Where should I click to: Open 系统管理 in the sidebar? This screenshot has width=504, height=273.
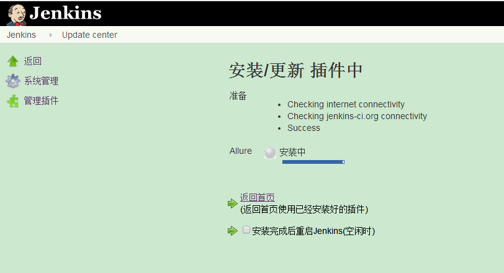tap(41, 81)
